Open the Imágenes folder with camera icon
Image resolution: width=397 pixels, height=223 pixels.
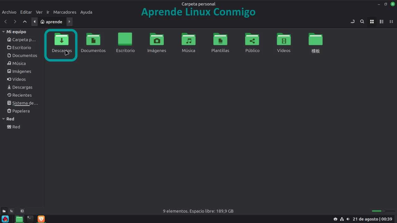point(157,39)
